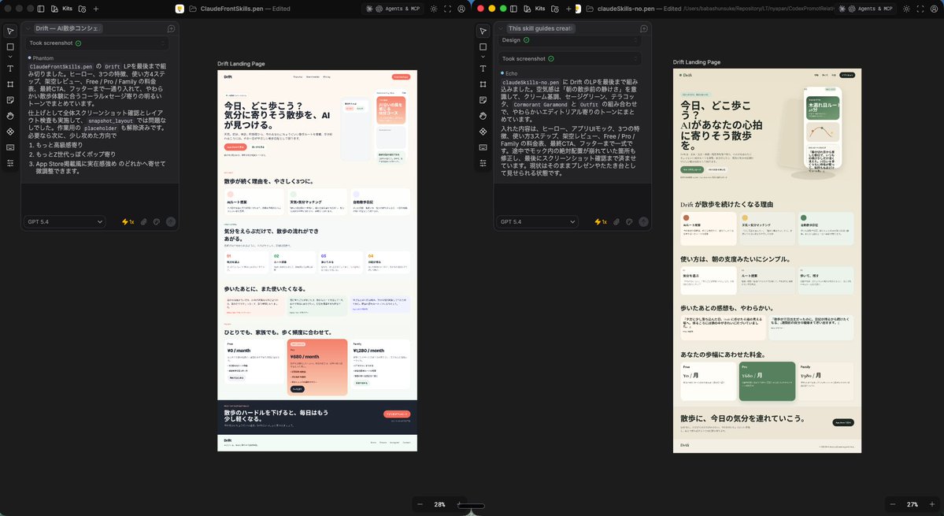Zoom in with plus beside 27%
Screen dimensions: 944x516
(932, 504)
